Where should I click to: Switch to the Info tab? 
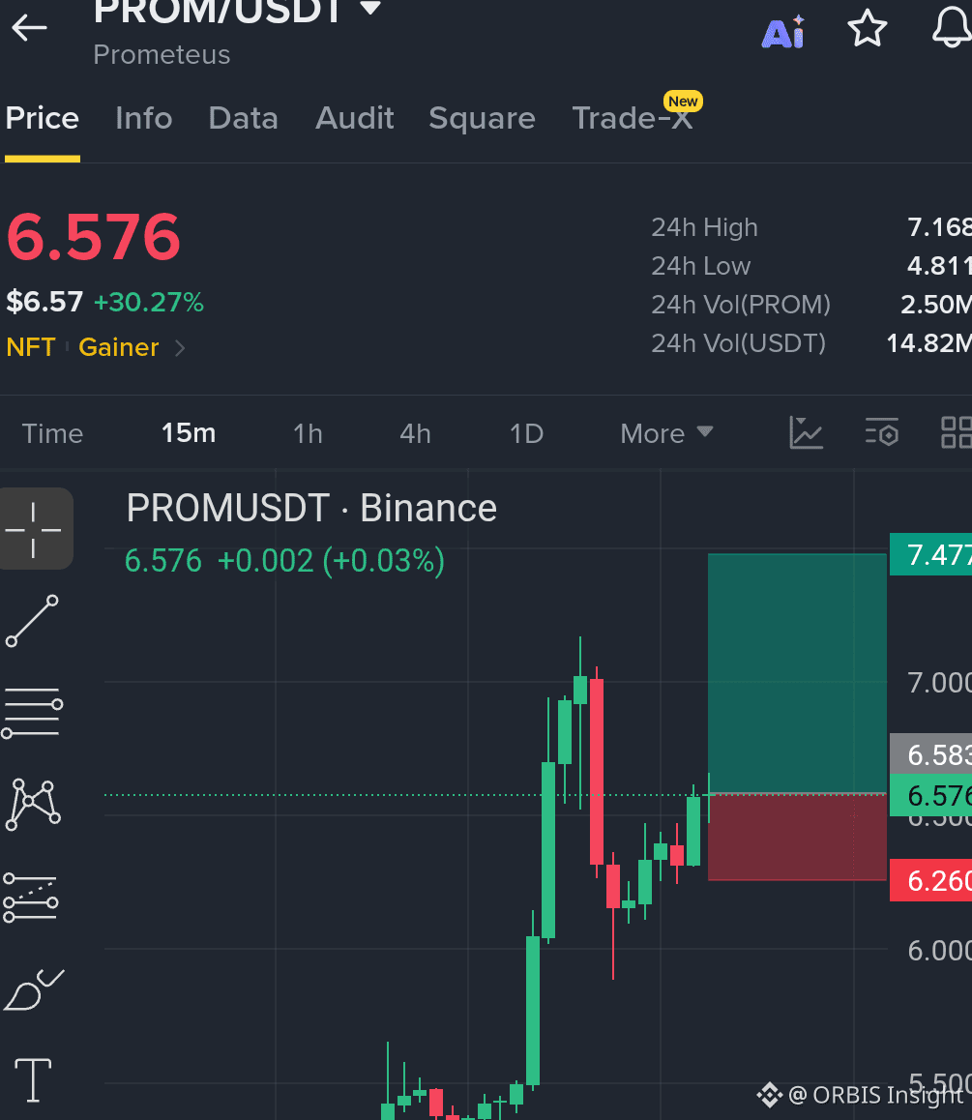[x=143, y=118]
